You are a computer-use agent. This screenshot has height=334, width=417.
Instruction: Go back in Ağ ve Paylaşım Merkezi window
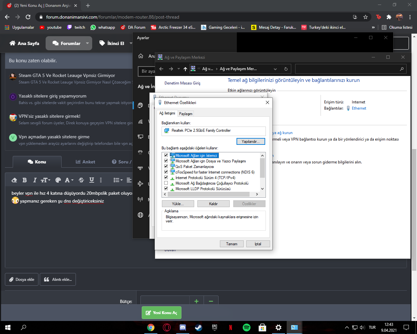pyautogui.click(x=161, y=69)
